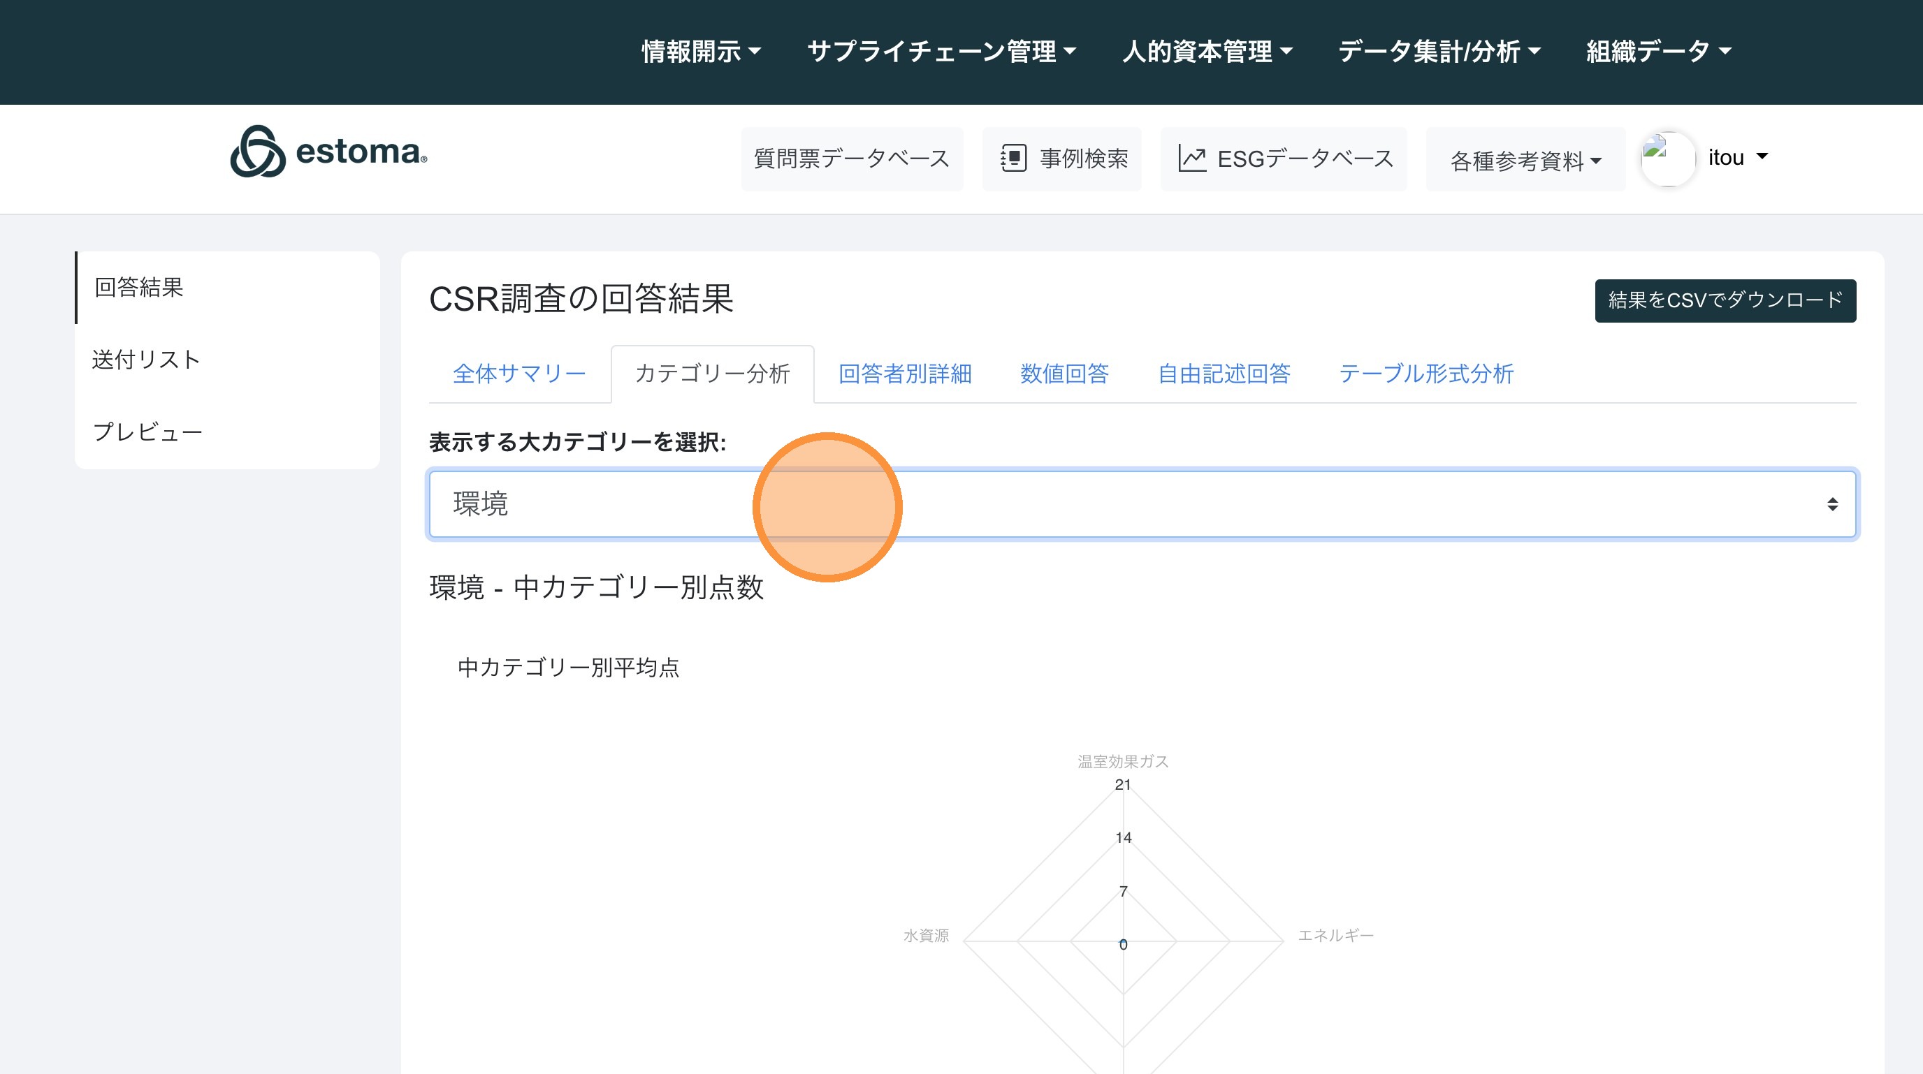Viewport: 1923px width, 1074px height.
Task: Open プレビュー in the sidebar
Action: [148, 432]
